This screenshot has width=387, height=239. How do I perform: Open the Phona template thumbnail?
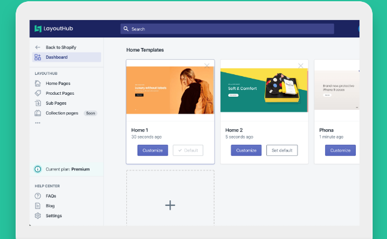[x=337, y=90]
